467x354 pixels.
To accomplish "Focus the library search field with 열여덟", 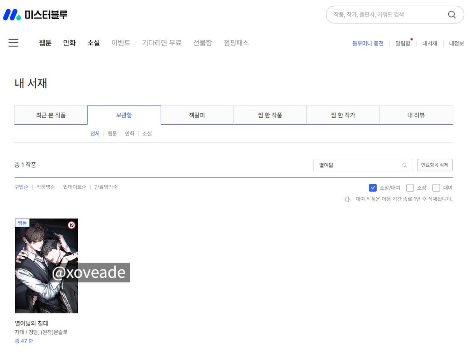I will coord(363,165).
